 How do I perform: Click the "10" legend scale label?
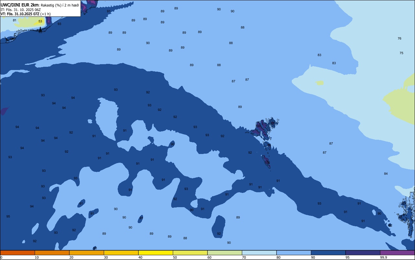point(37,257)
